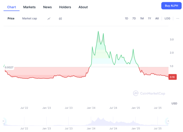Switch to line chart view icon
183x132 pixels.
coord(49,19)
